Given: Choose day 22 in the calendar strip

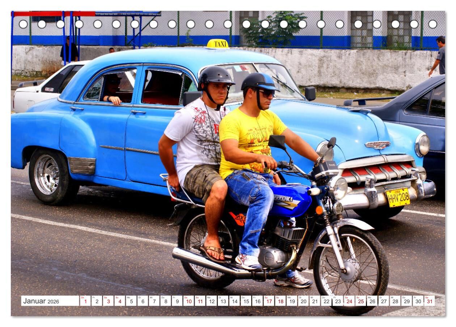Looking at the screenshot, I should pos(326,301).
